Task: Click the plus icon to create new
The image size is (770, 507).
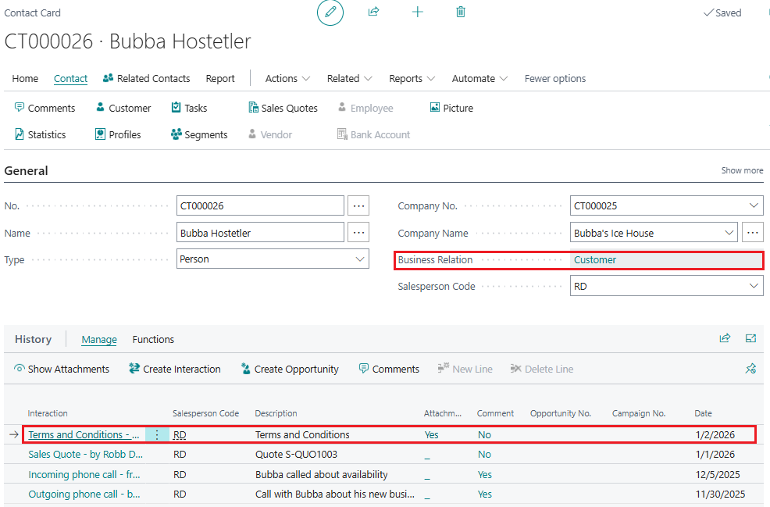Action: pyautogui.click(x=418, y=12)
